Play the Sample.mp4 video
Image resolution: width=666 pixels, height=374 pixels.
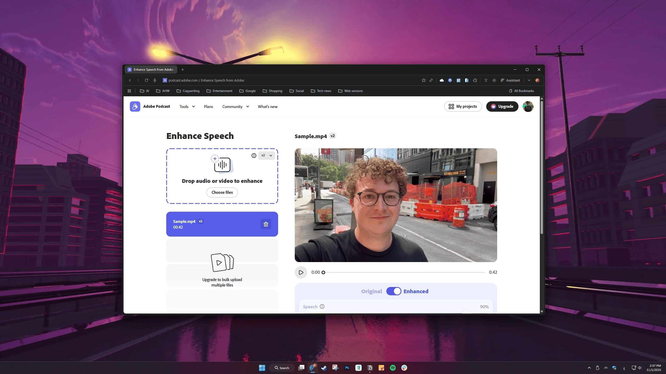coord(301,272)
